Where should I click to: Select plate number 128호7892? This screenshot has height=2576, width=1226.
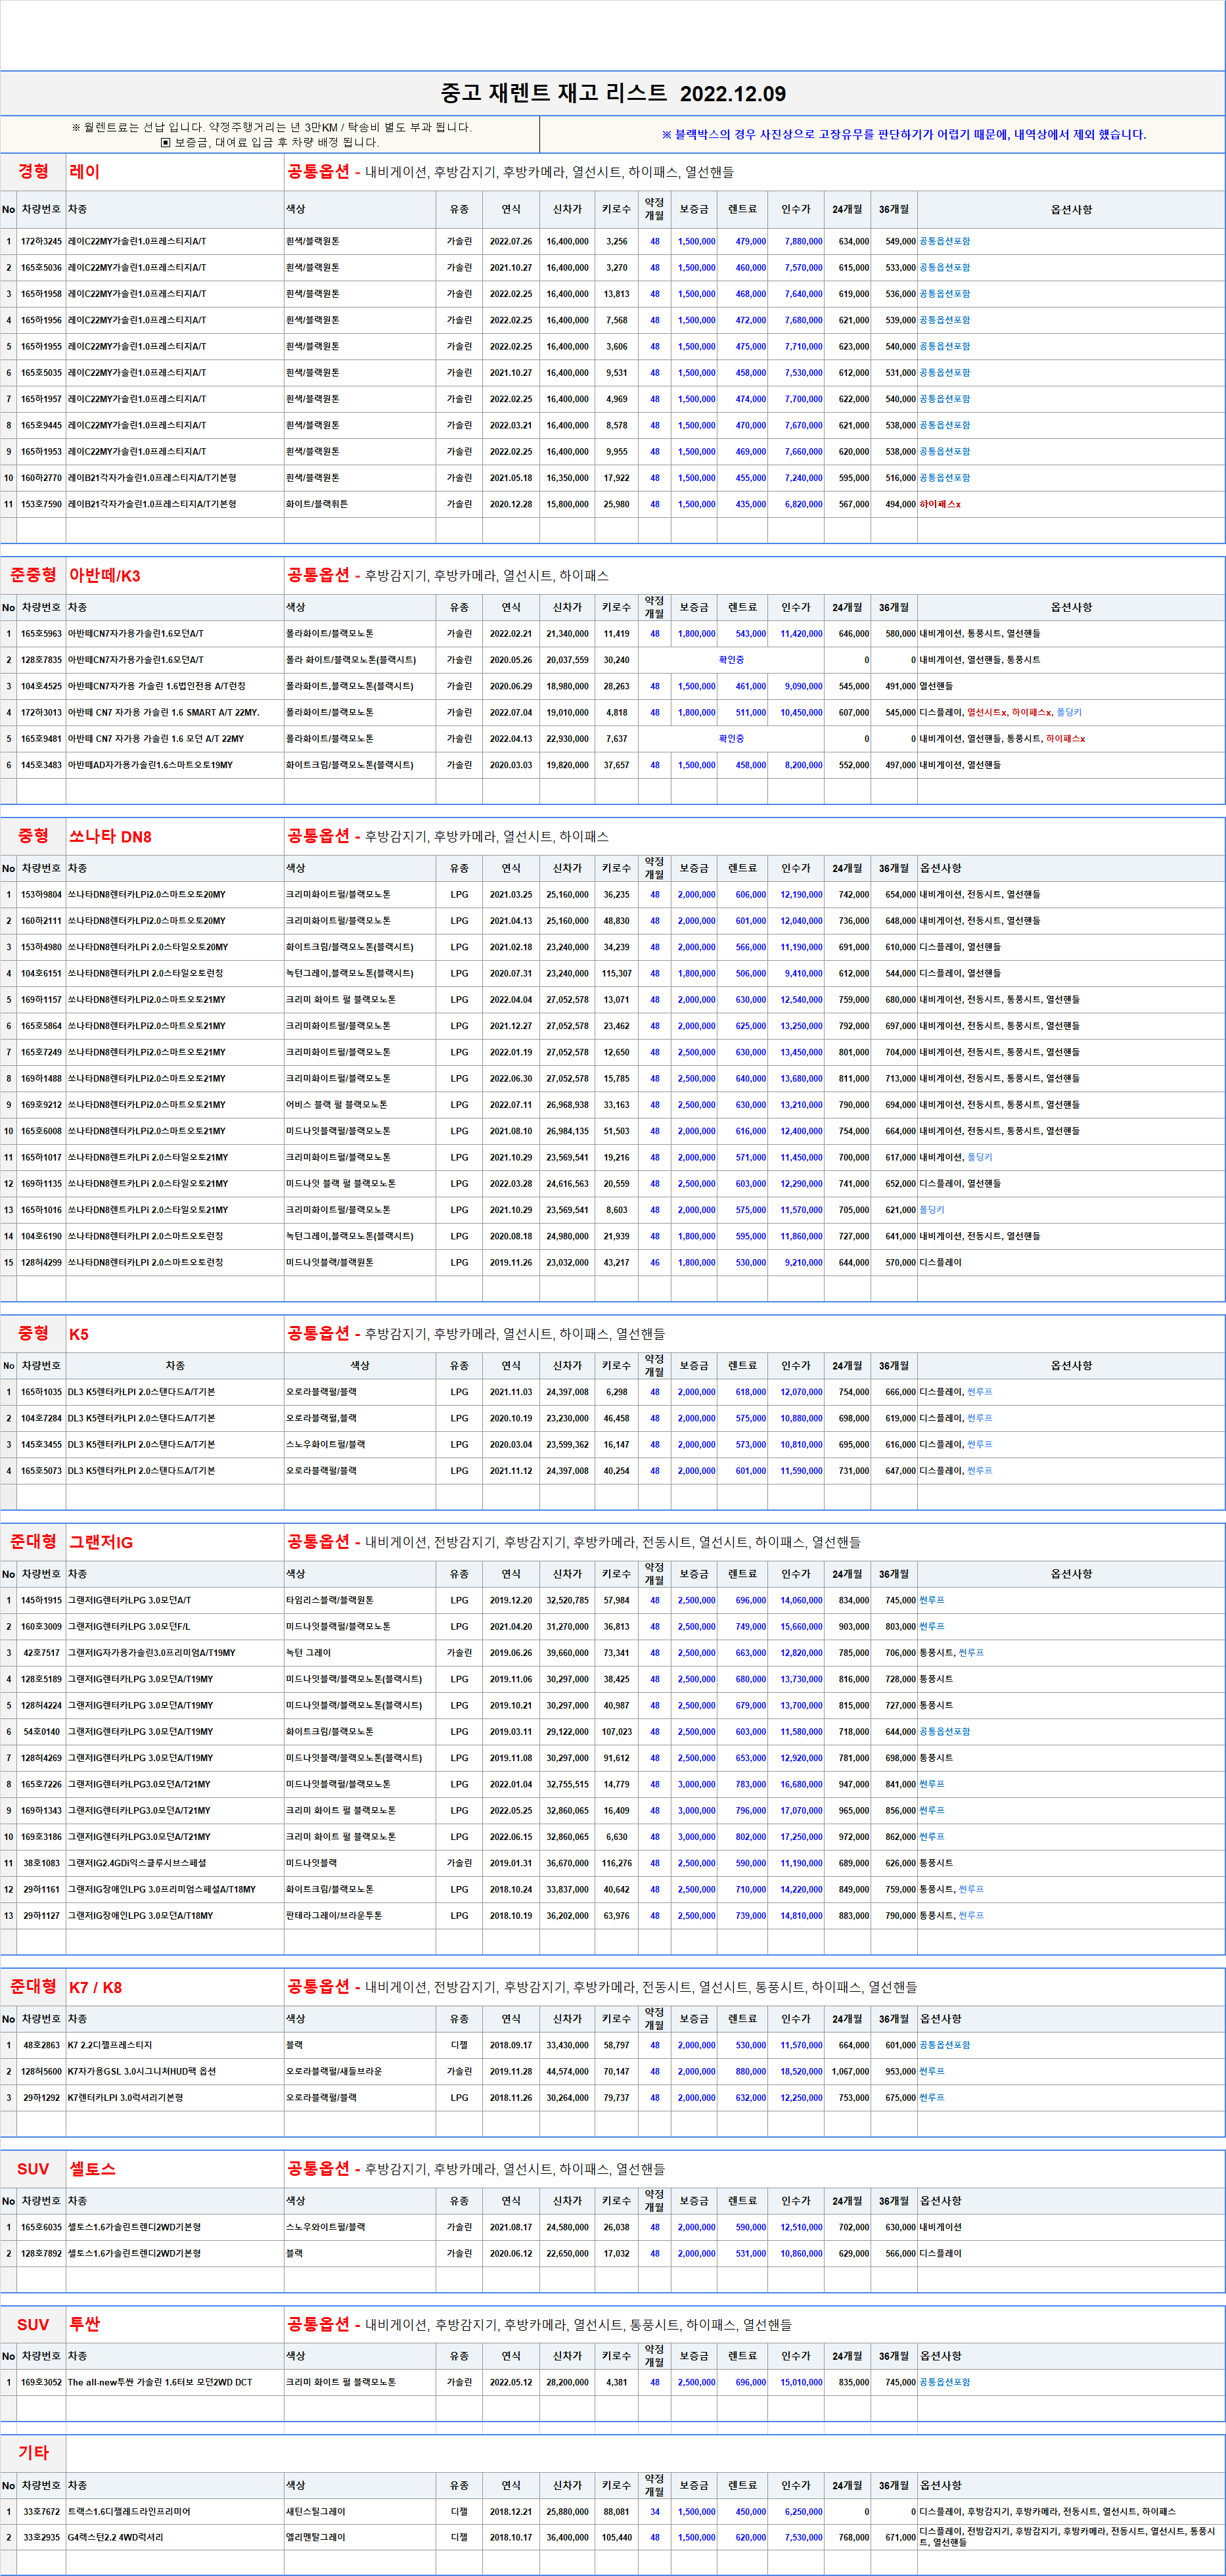pyautogui.click(x=41, y=2253)
